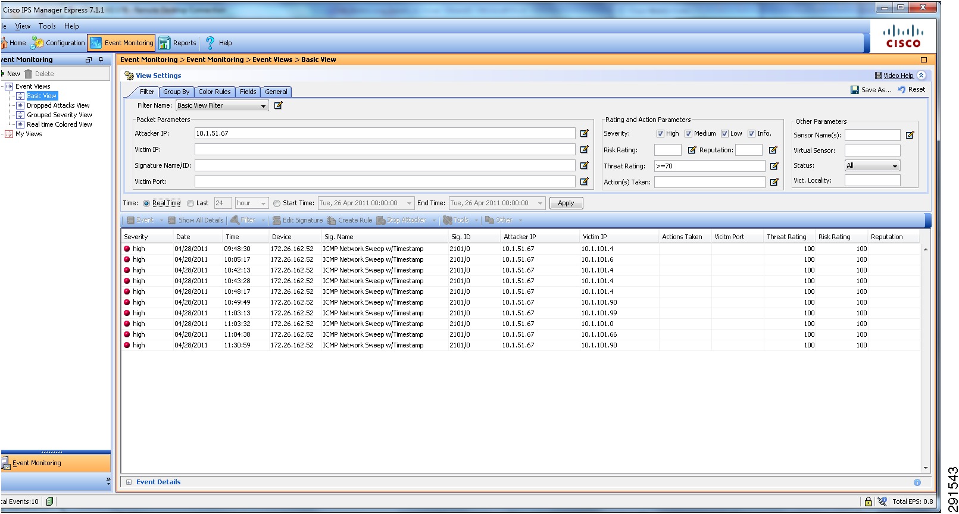
Task: Delete selected view via trash icon
Action: [28, 74]
